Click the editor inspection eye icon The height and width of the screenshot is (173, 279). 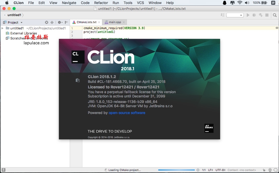pos(277,28)
